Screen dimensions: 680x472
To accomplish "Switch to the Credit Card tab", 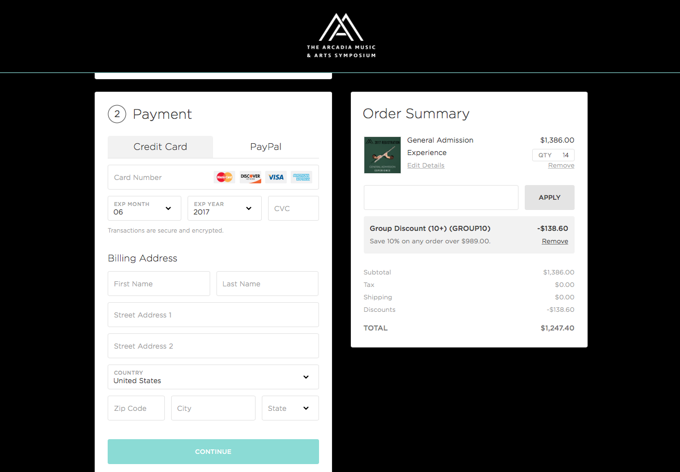I will coord(160,147).
